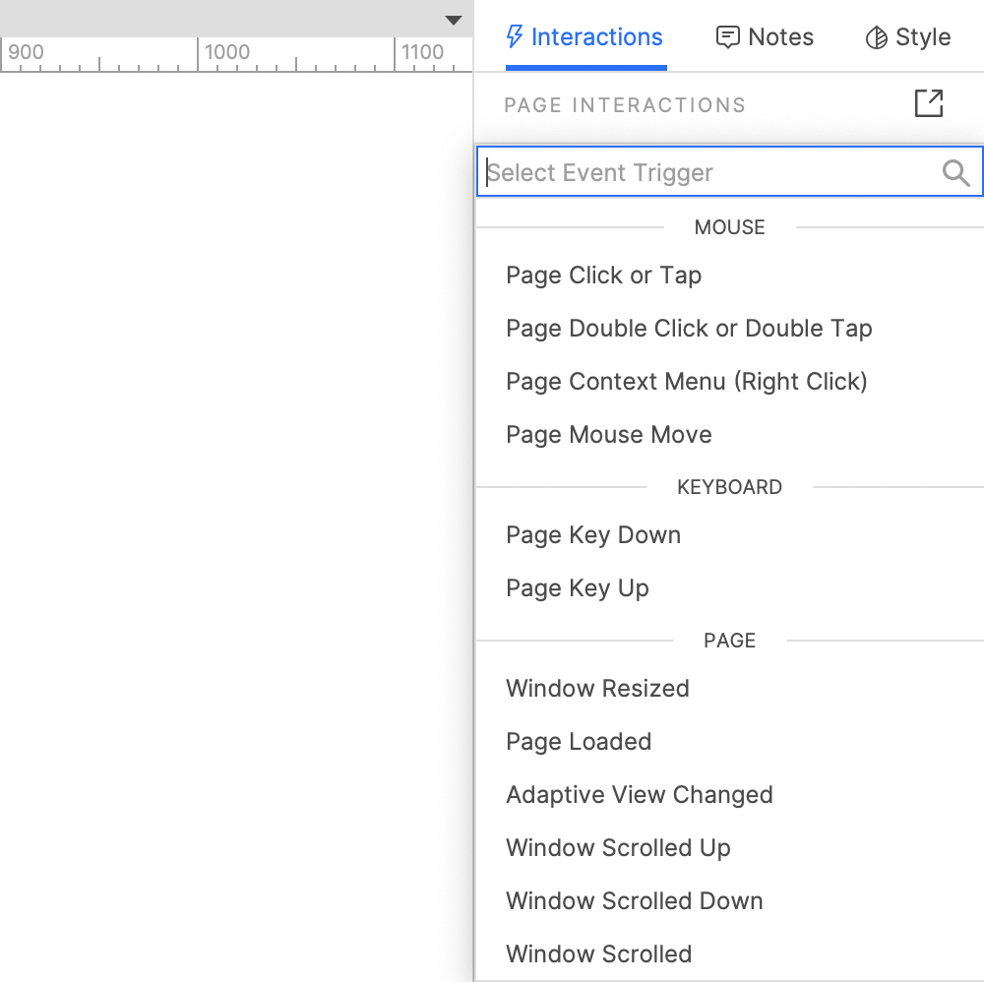The image size is (984, 982).
Task: Select the Window Resized trigger
Action: 597,688
